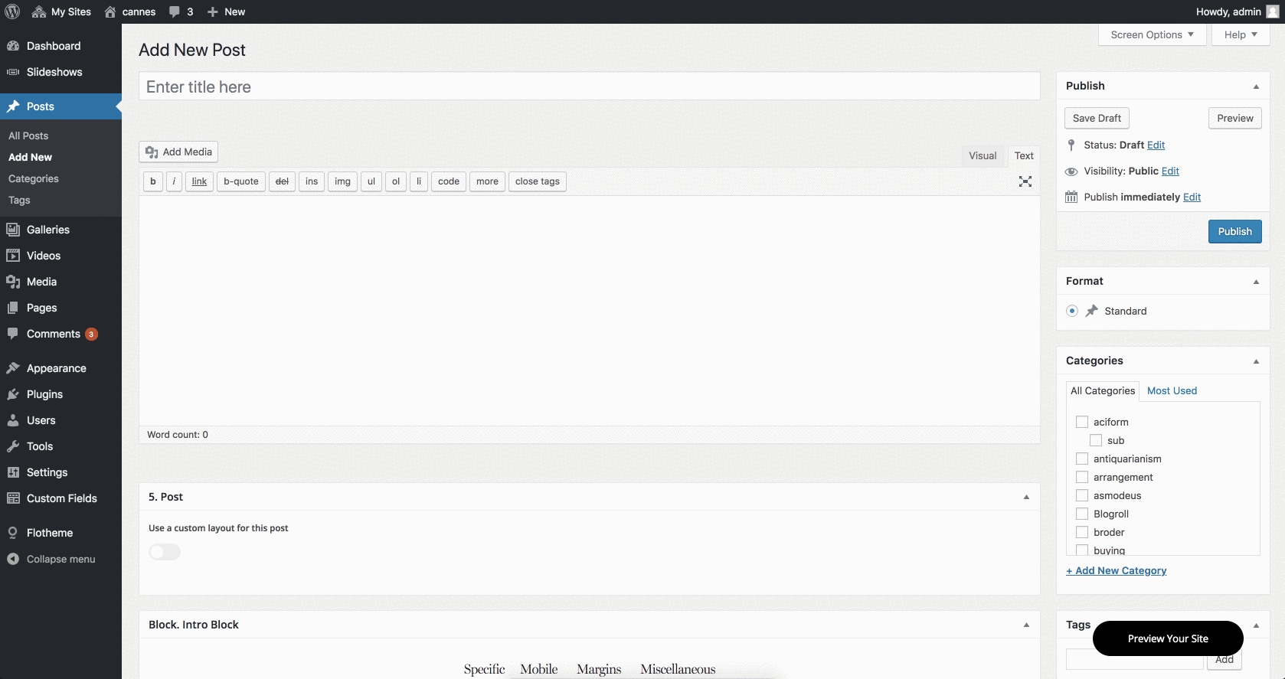Click the Enter title here field
This screenshot has width=1285, height=679.
[589, 87]
